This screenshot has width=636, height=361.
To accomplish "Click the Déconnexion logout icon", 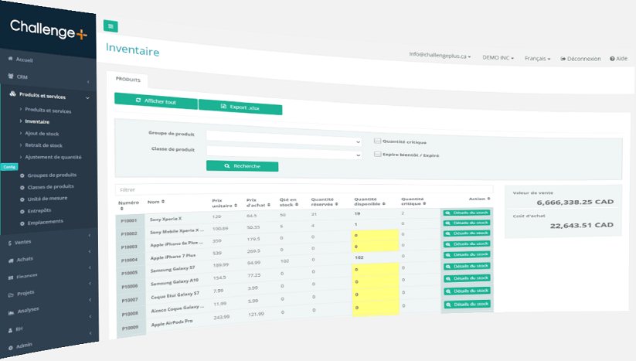I will (x=563, y=58).
